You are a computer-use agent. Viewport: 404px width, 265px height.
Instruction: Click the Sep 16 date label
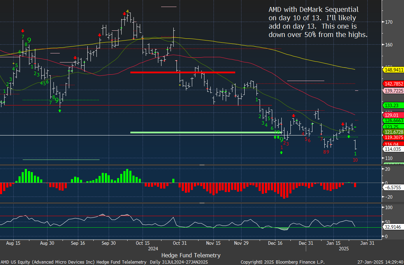pos(78,243)
